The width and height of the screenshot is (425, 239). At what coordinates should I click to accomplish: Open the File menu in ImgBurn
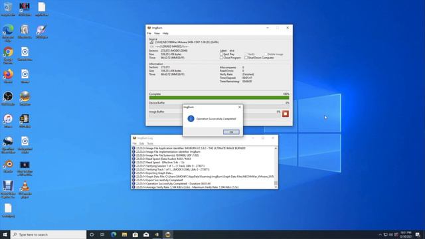149,33
